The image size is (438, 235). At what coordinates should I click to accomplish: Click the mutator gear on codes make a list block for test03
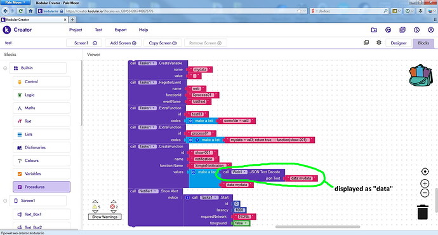(190, 121)
